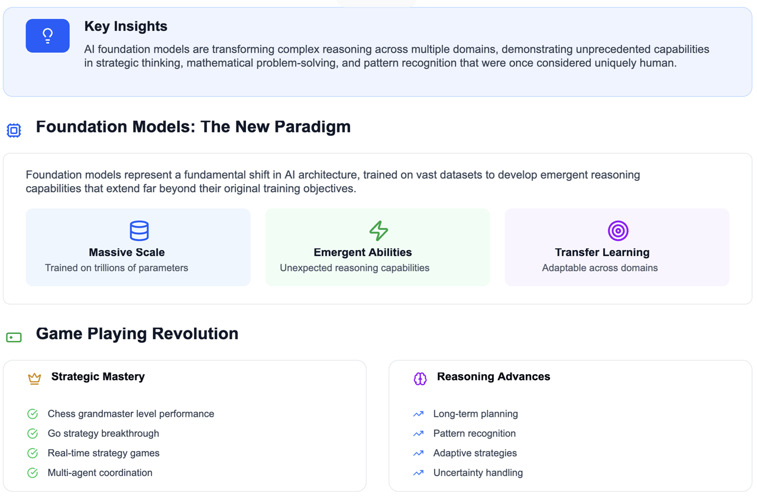Click the Adaptive strategies list entry
This screenshot has height=503, width=757.
(475, 453)
